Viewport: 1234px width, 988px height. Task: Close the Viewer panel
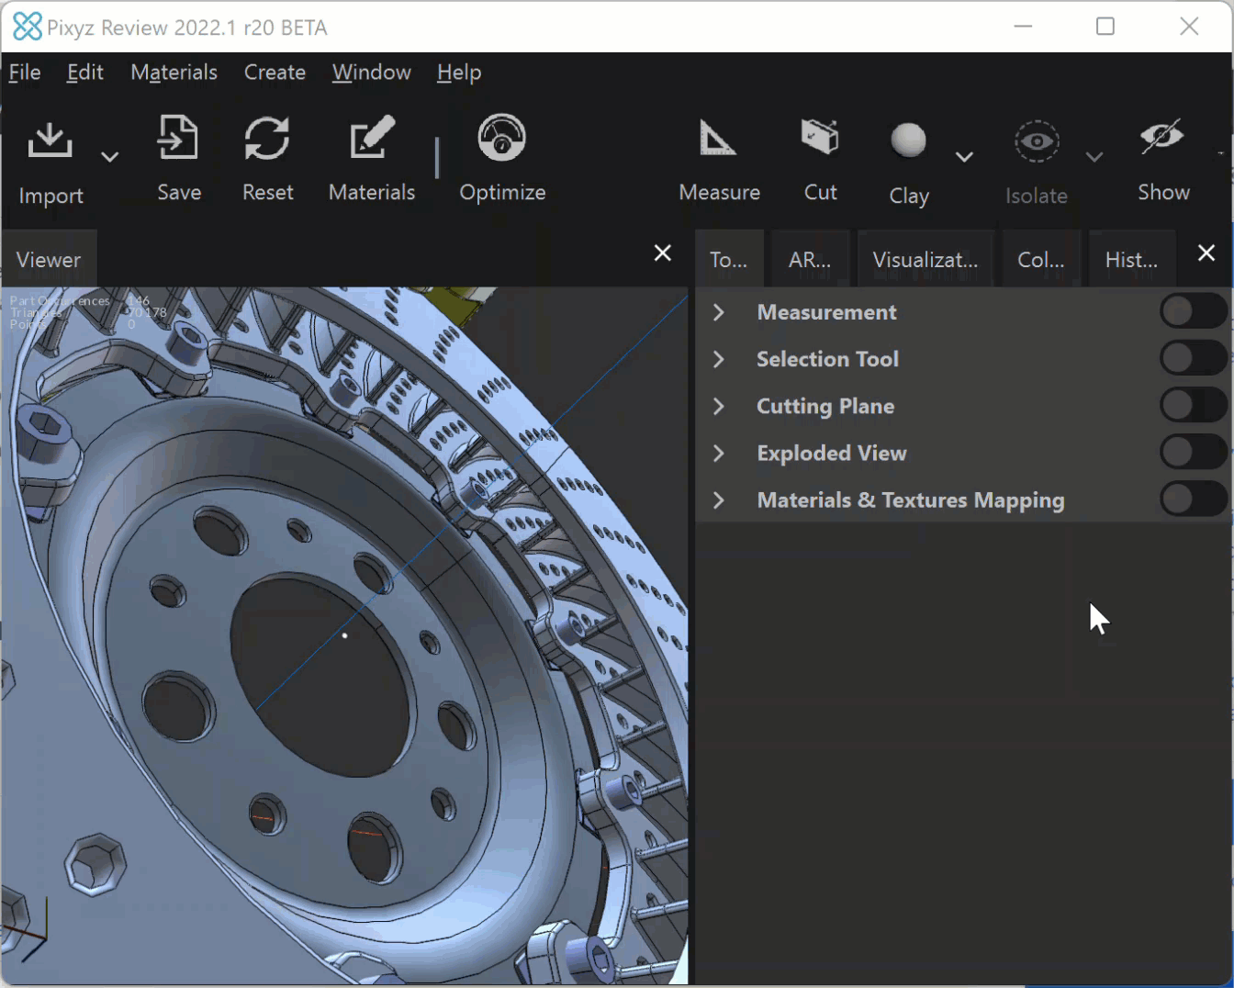[663, 253]
